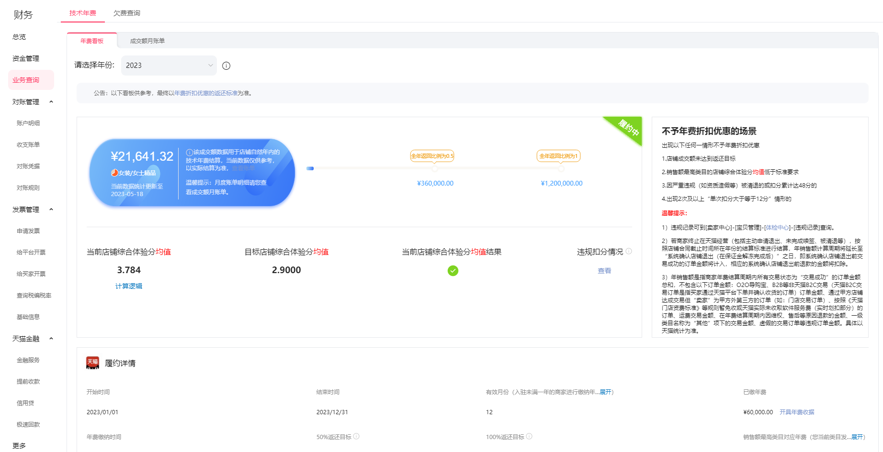Open 提前收款 in the sidebar

click(x=28, y=381)
